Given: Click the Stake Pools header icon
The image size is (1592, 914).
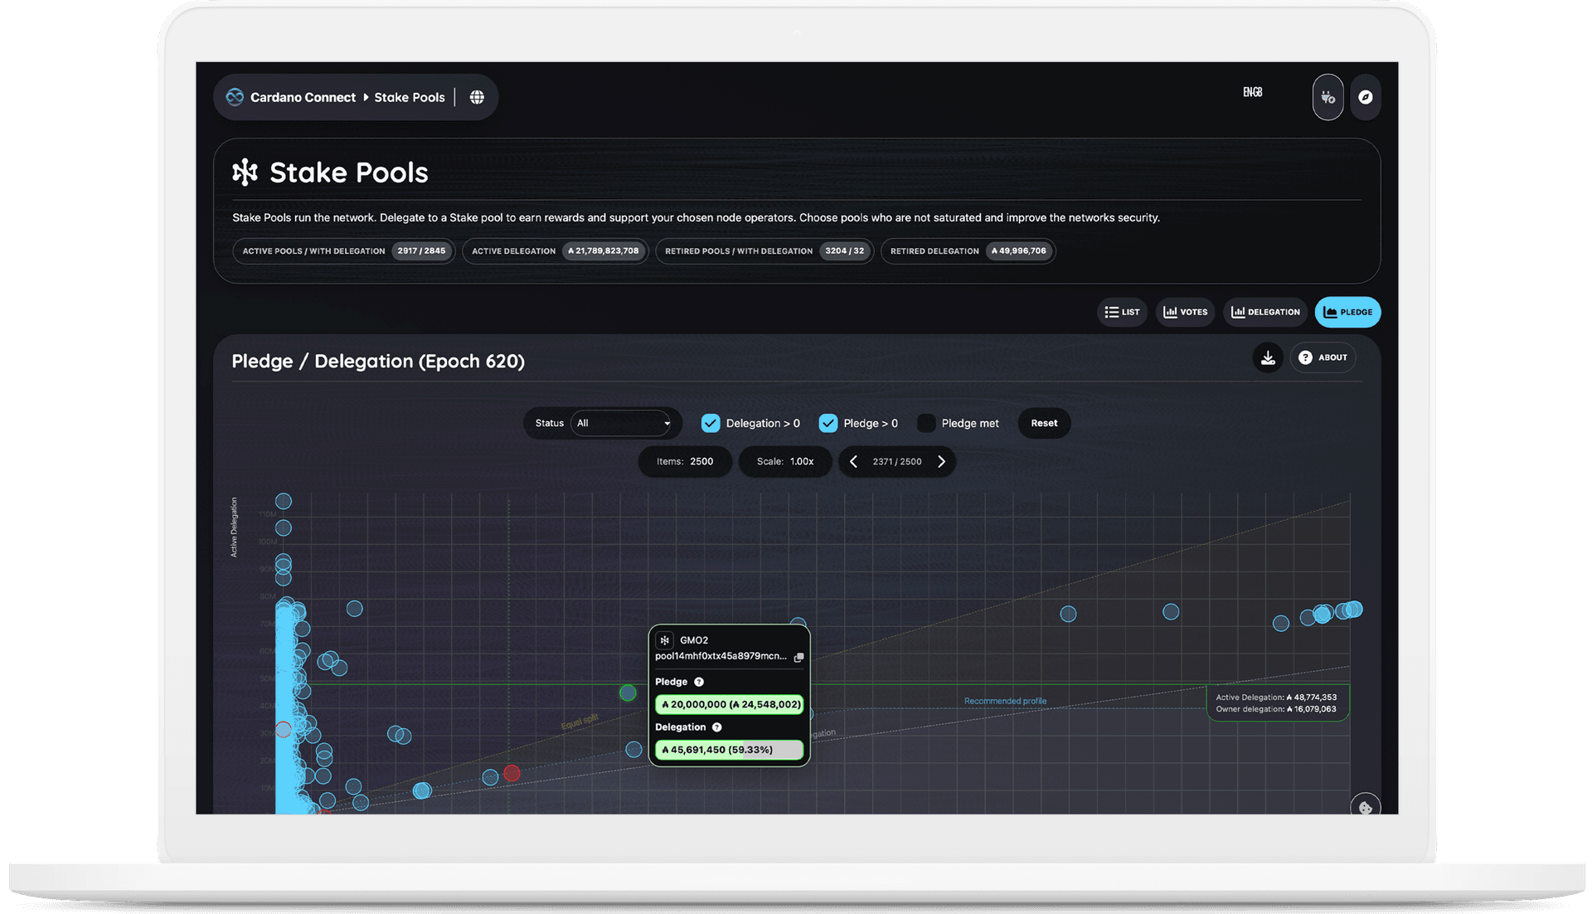Looking at the screenshot, I should pyautogui.click(x=245, y=173).
